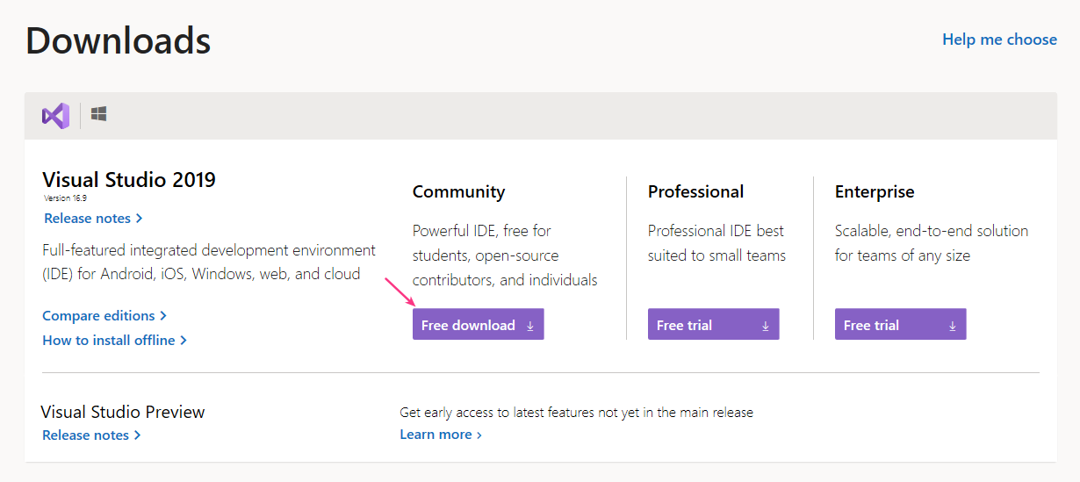
Task: Open How to install offline link
Action: click(x=114, y=340)
